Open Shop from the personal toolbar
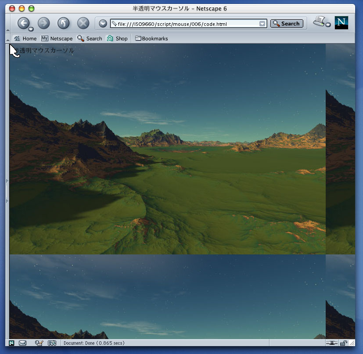The width and height of the screenshot is (363, 354). tap(117, 39)
